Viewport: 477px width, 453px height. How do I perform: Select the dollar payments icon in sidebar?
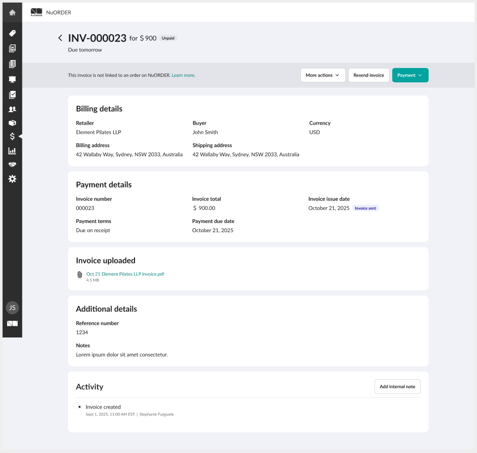click(12, 136)
